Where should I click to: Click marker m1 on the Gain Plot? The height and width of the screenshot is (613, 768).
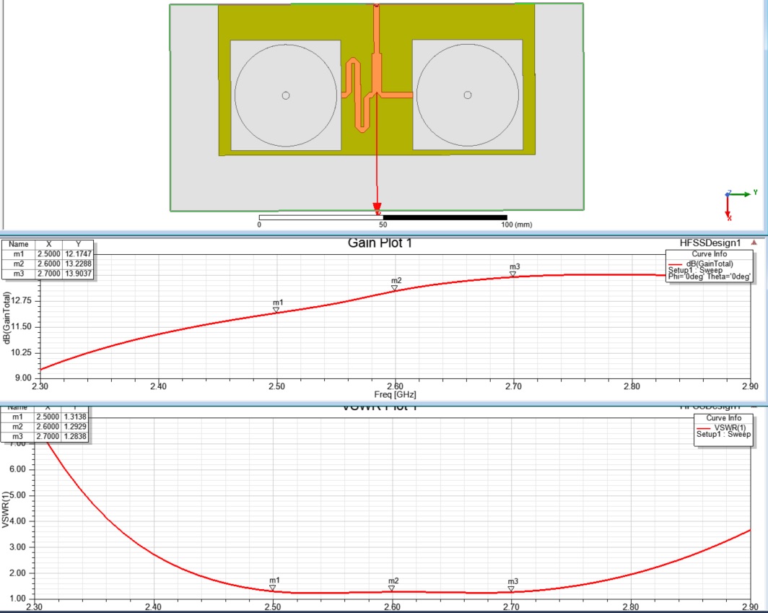pos(276,310)
